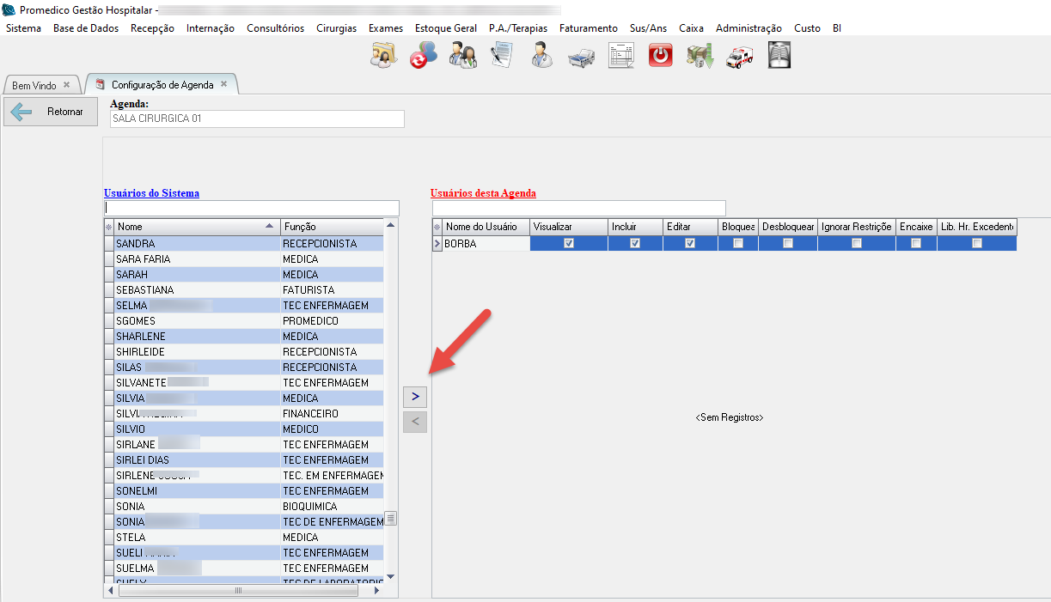Click the user refresh icon in toolbar

coord(423,56)
